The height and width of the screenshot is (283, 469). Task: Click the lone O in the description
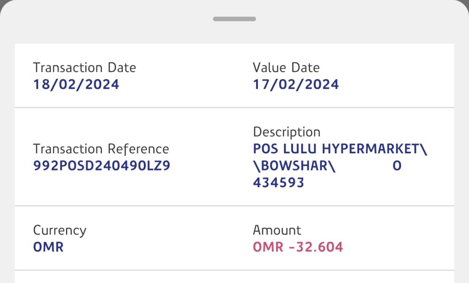(397, 166)
